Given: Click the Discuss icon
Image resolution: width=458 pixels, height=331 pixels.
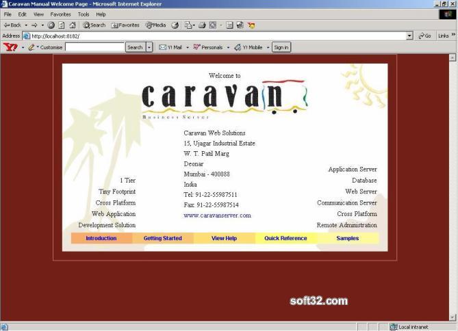Looking at the screenshot, I should [x=229, y=25].
